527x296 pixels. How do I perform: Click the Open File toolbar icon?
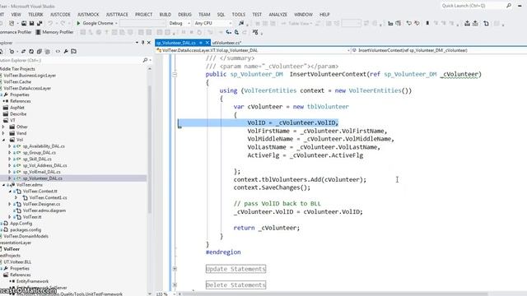click(24, 23)
